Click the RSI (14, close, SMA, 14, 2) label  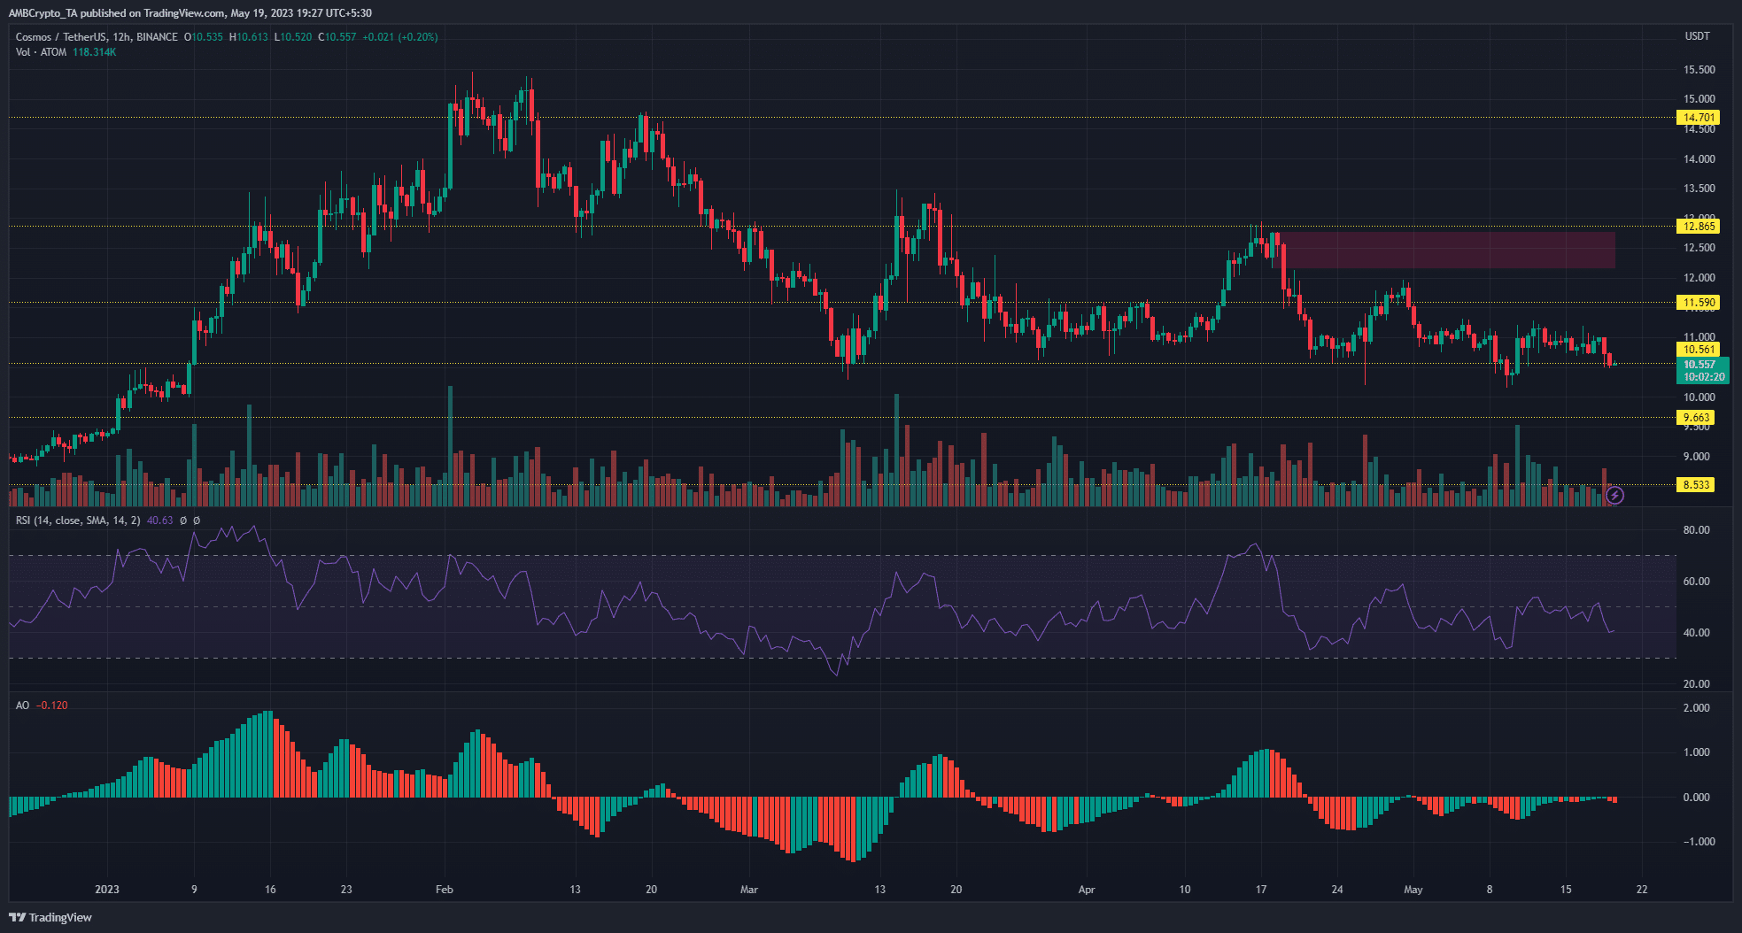point(78,520)
